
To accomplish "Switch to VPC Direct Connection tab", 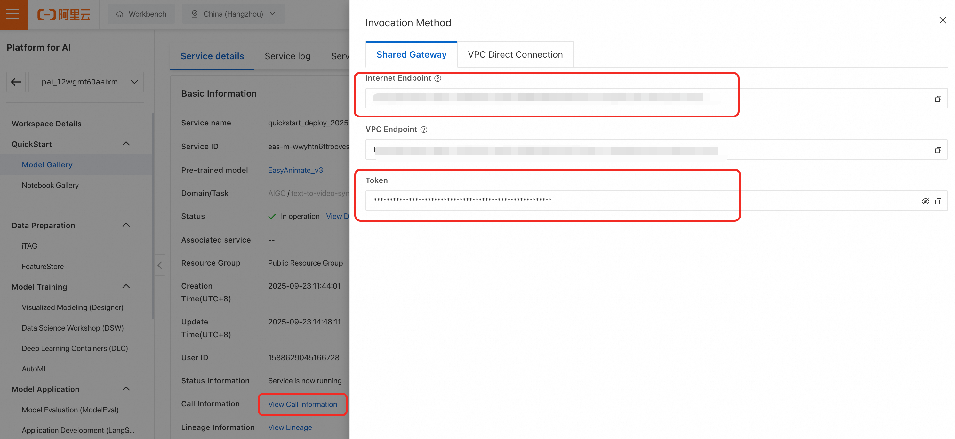I will point(515,54).
